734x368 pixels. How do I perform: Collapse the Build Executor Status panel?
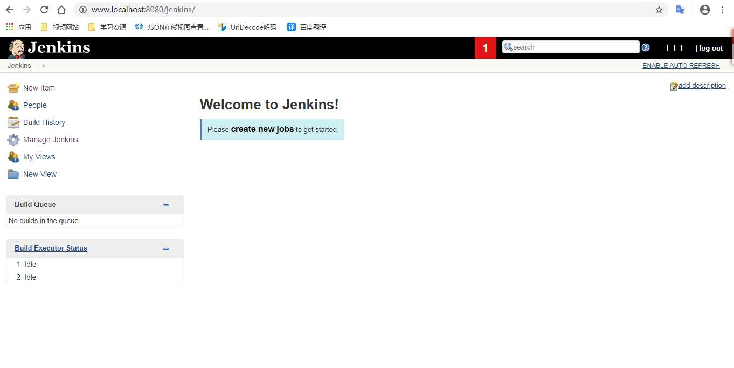coord(166,248)
